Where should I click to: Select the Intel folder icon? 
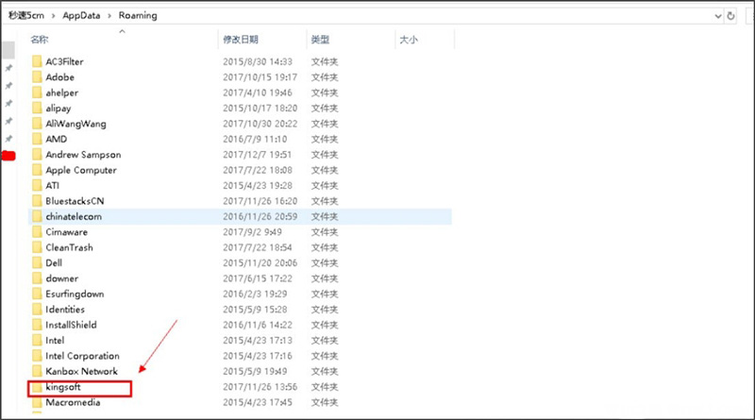coord(37,340)
